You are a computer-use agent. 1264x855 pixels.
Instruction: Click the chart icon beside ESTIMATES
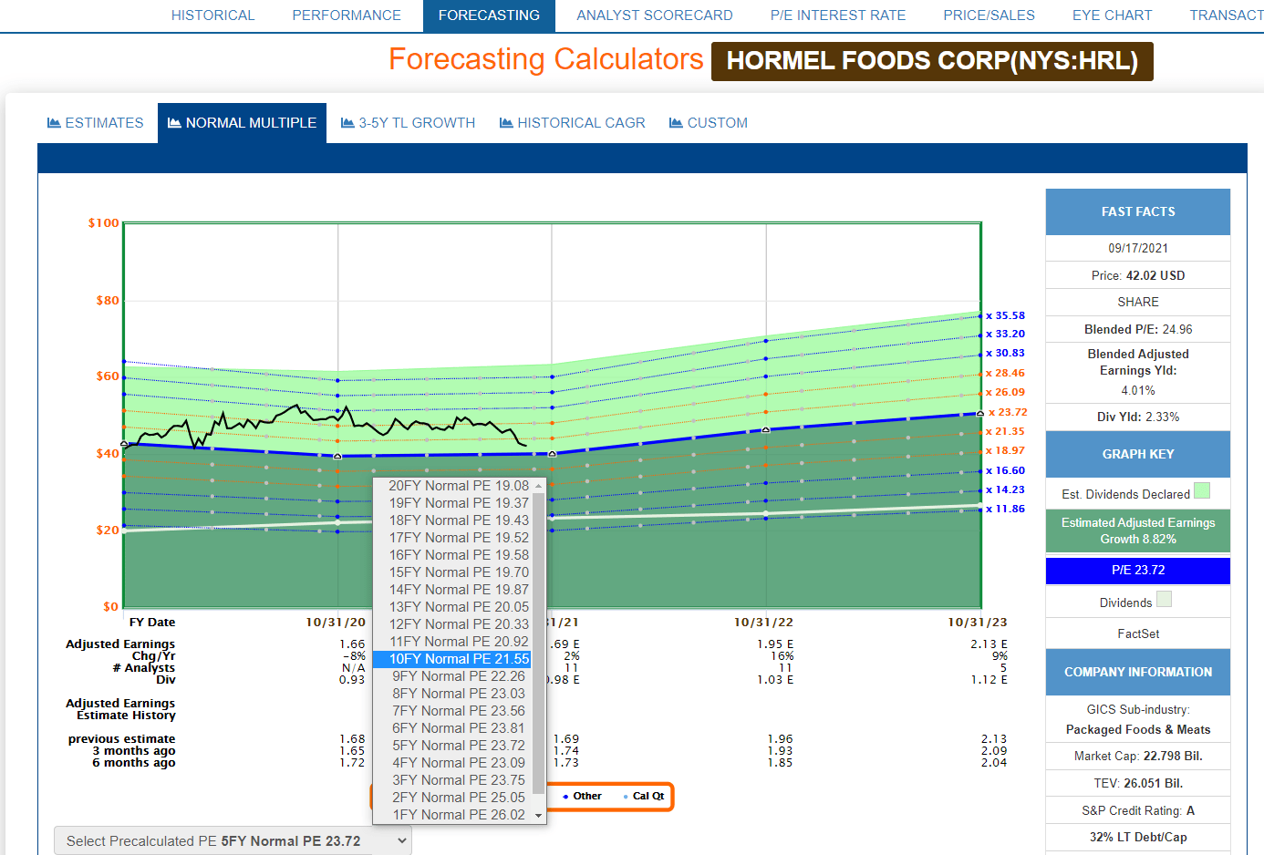(x=54, y=122)
